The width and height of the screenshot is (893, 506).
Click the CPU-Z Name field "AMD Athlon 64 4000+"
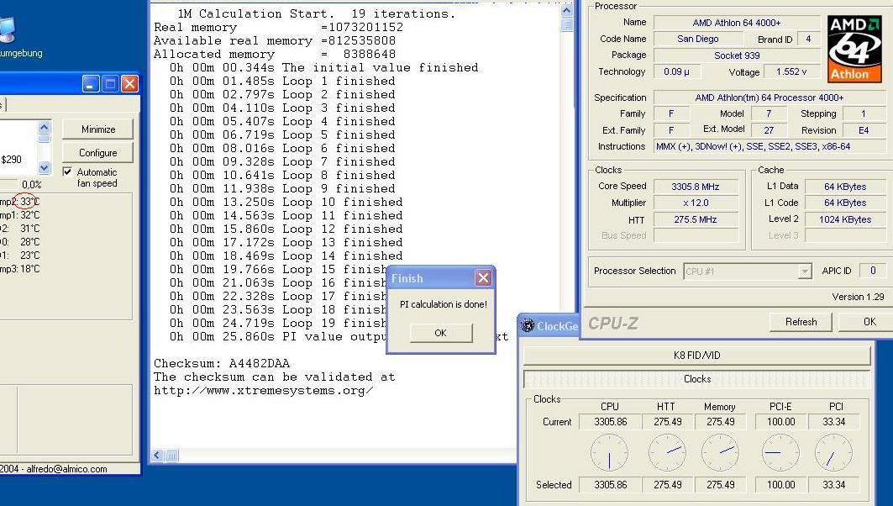(x=737, y=23)
